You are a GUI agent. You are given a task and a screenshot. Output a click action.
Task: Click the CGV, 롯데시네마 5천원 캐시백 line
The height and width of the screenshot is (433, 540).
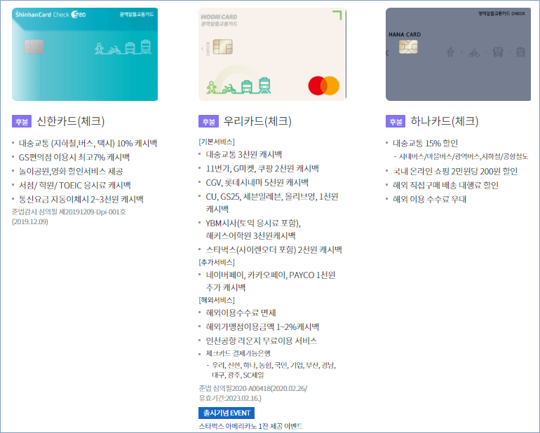[x=257, y=182]
